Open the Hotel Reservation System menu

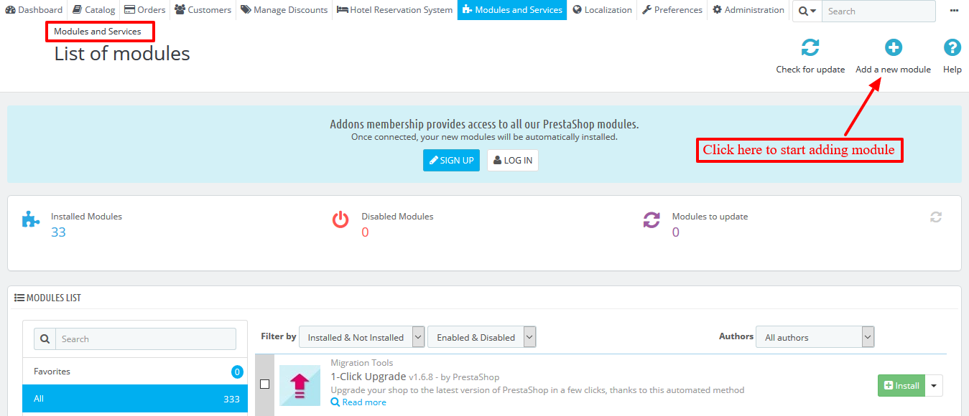tap(394, 10)
